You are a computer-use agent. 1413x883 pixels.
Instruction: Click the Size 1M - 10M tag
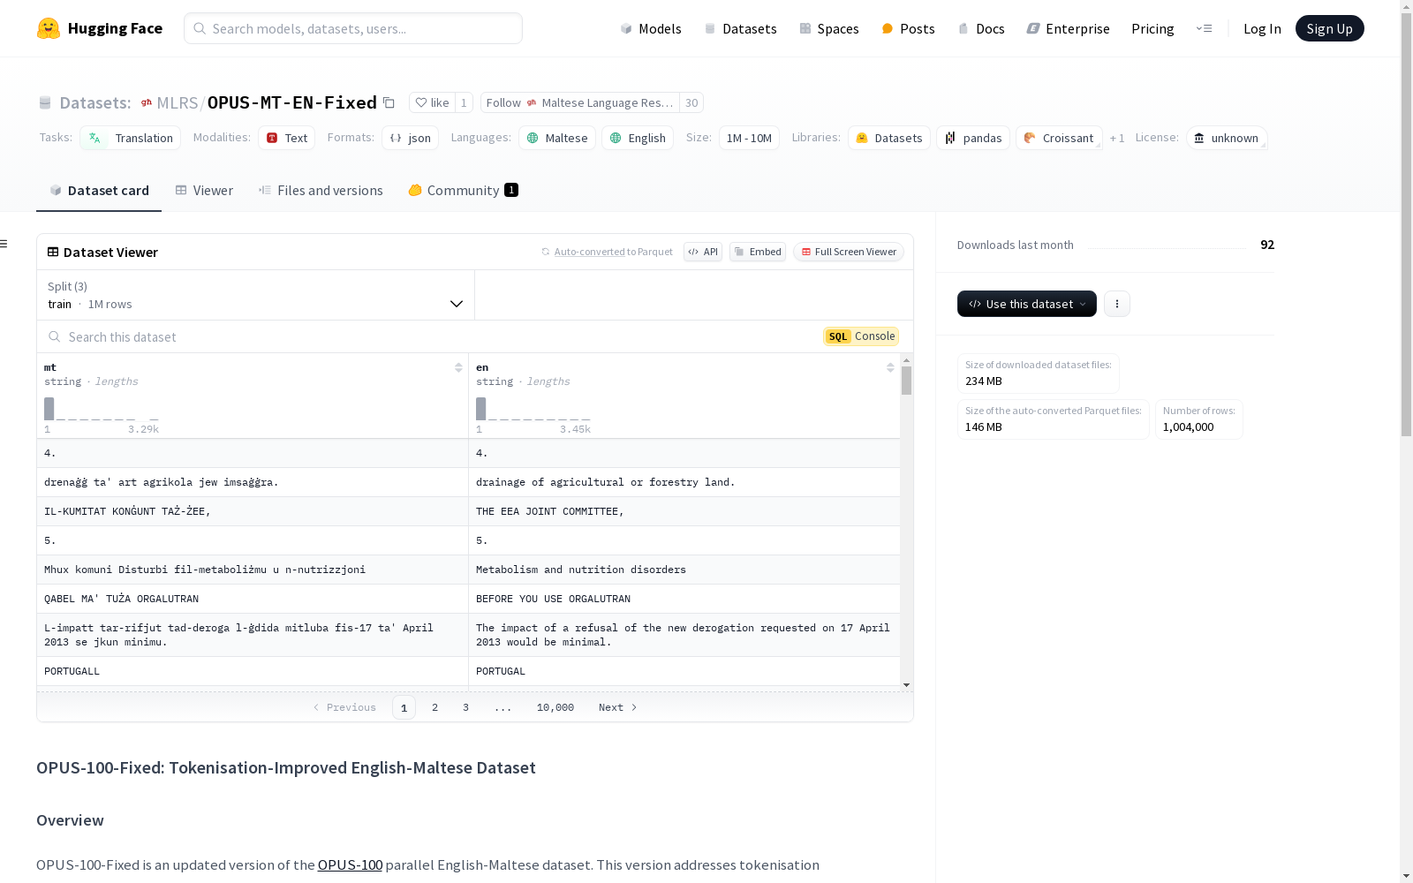coord(749,138)
